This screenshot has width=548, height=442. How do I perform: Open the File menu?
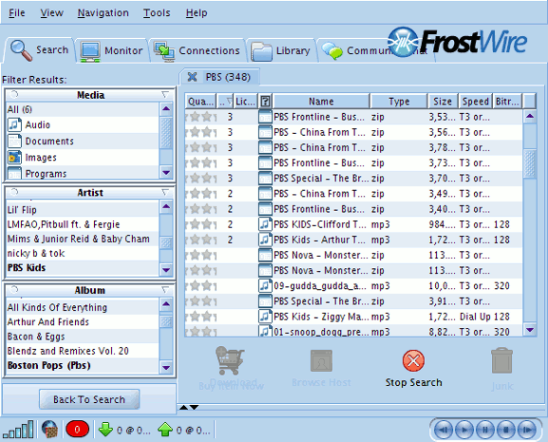17,13
